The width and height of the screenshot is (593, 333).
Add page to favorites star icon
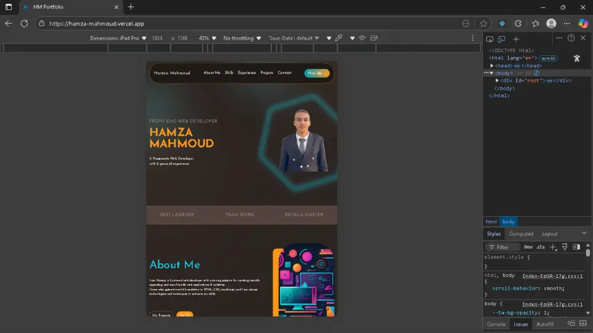(x=483, y=24)
